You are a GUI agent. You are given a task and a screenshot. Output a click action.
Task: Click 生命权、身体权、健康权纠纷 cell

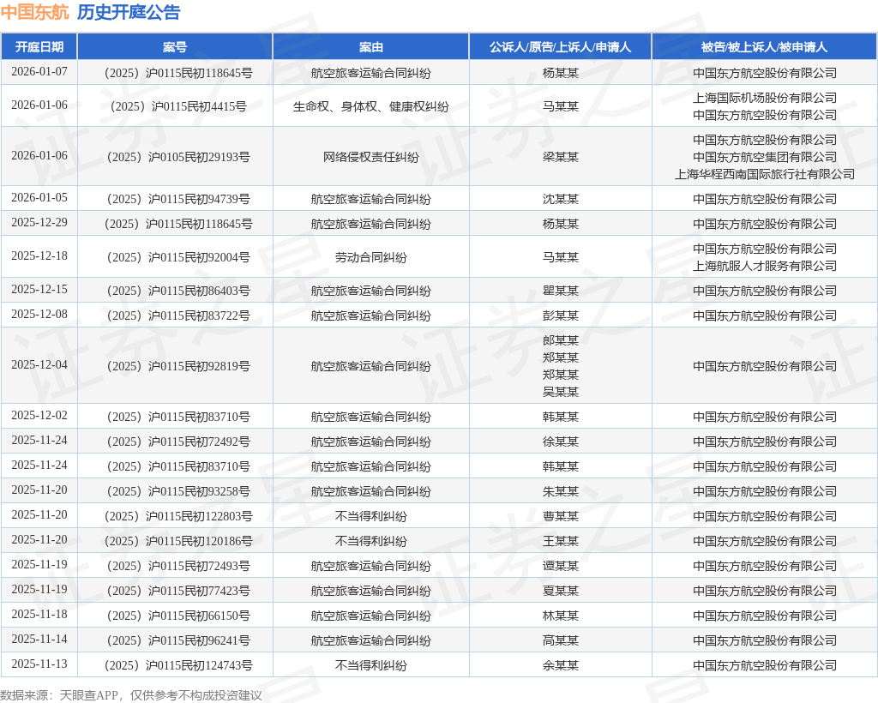tap(370, 105)
